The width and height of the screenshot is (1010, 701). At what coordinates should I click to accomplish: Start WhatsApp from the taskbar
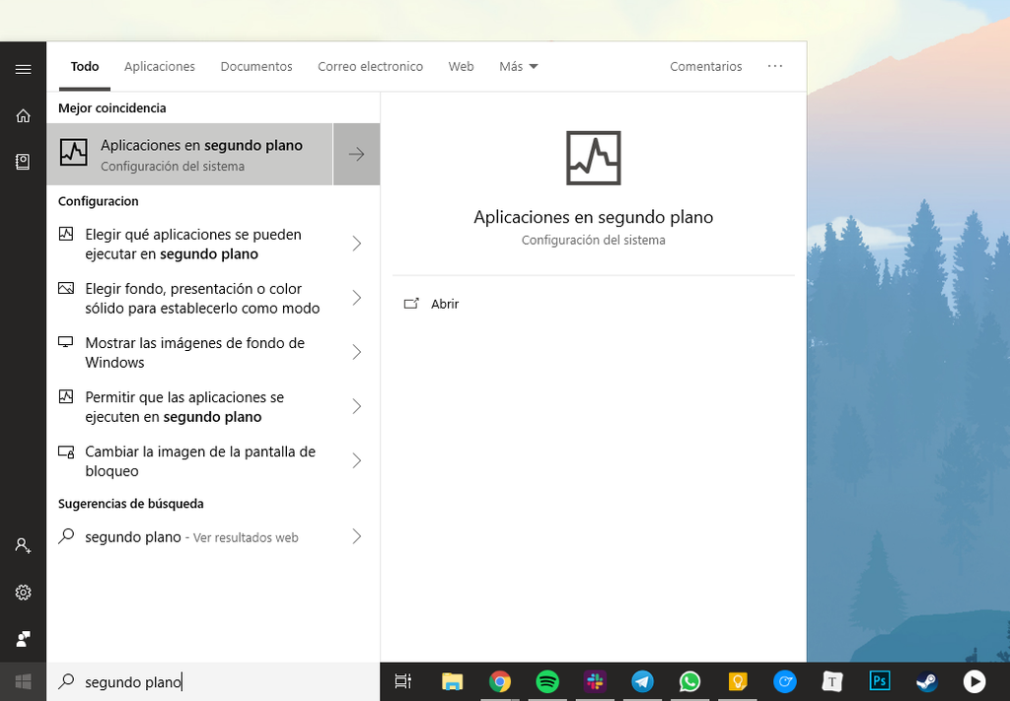tap(689, 681)
